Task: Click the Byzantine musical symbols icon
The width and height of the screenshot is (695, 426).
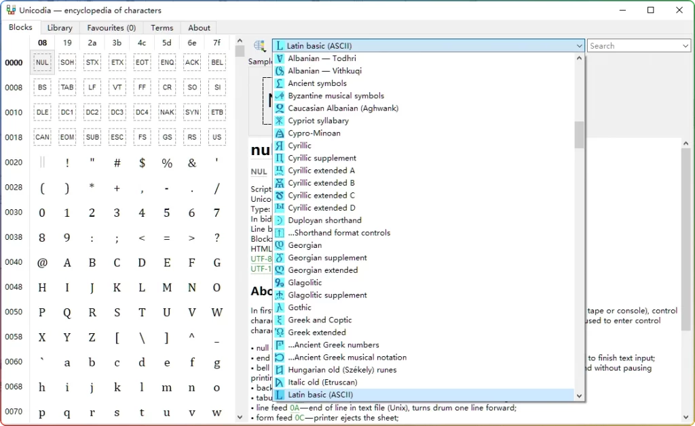Action: (x=278, y=95)
